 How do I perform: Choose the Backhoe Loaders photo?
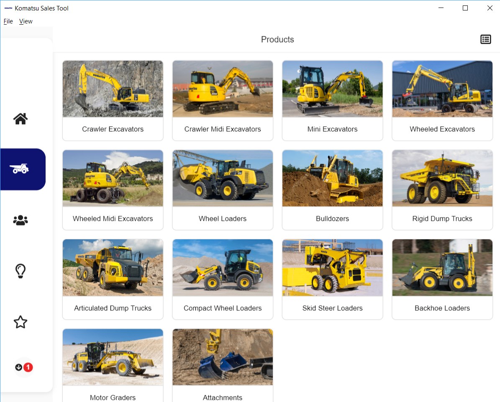442,268
